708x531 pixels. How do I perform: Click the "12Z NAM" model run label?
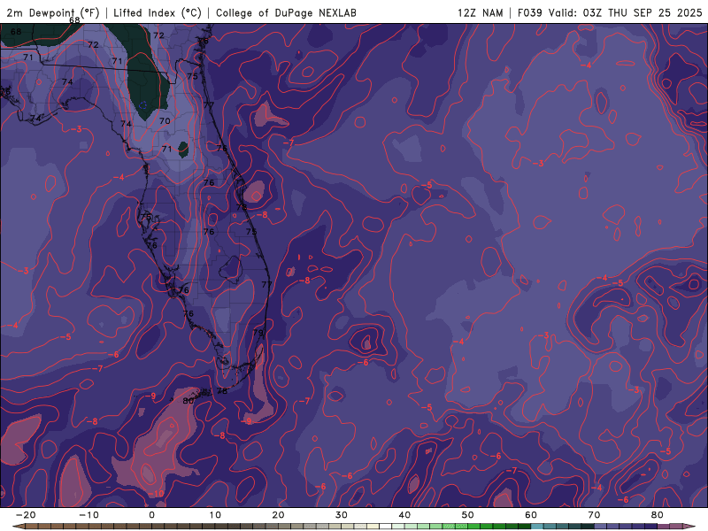(480, 12)
